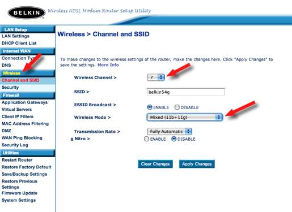Select g Nitro DISABLE radio
The width and height of the screenshot is (292, 212).
(x=173, y=139)
